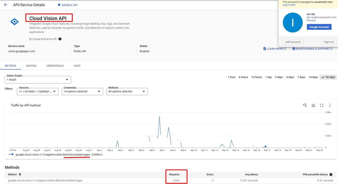Sort Method column with up arrow
338x184 pixels.
point(20,175)
